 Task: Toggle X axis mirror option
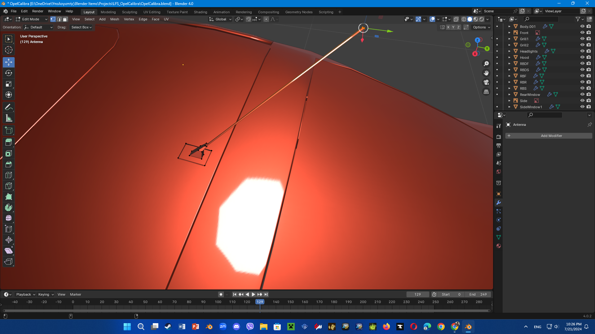pos(448,27)
